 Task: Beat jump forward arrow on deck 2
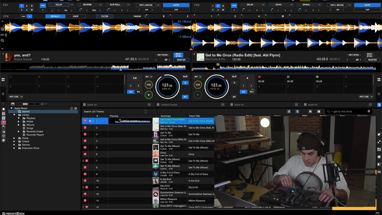click(251, 86)
